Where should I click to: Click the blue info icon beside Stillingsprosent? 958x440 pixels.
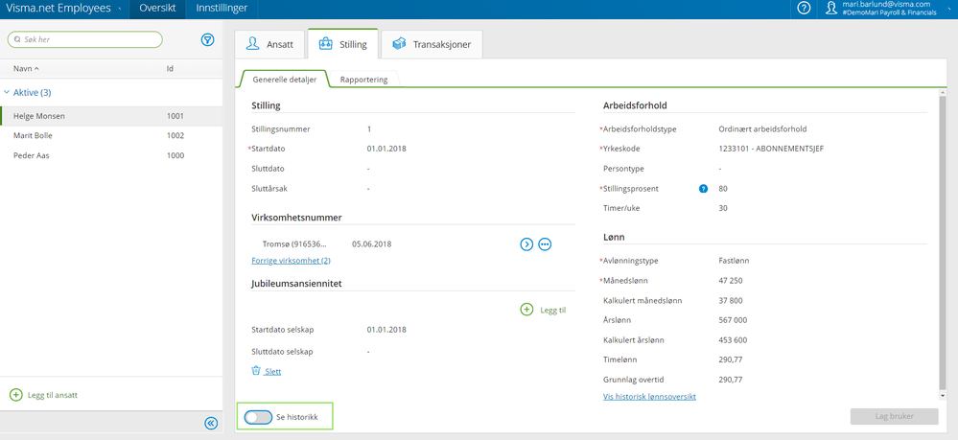click(703, 189)
